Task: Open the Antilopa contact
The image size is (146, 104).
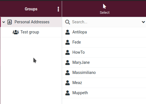Action: click(104, 32)
